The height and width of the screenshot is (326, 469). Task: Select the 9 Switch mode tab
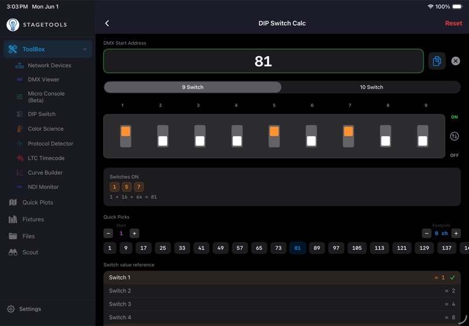[x=193, y=87]
